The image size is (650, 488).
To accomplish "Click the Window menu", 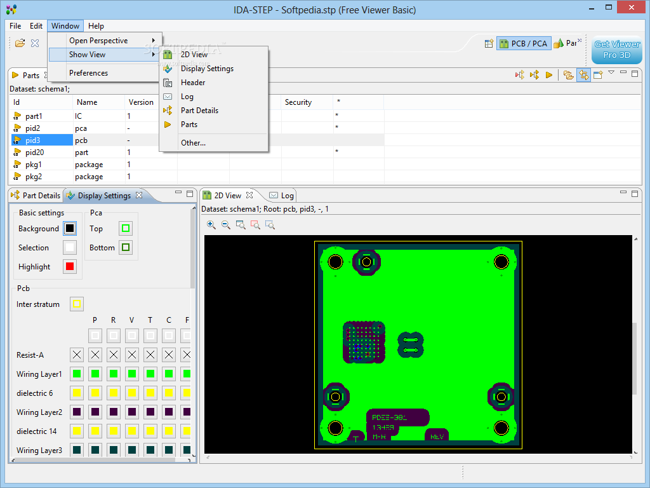I will [65, 25].
